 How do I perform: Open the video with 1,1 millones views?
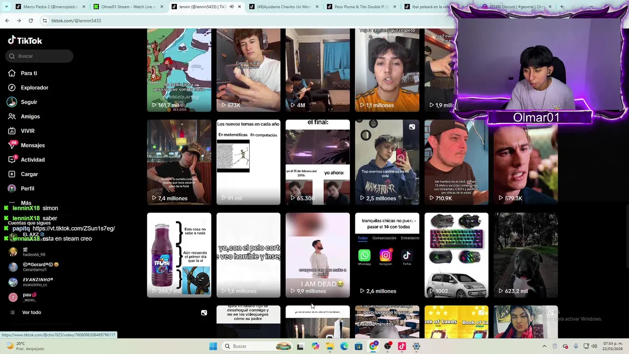pos(387,70)
